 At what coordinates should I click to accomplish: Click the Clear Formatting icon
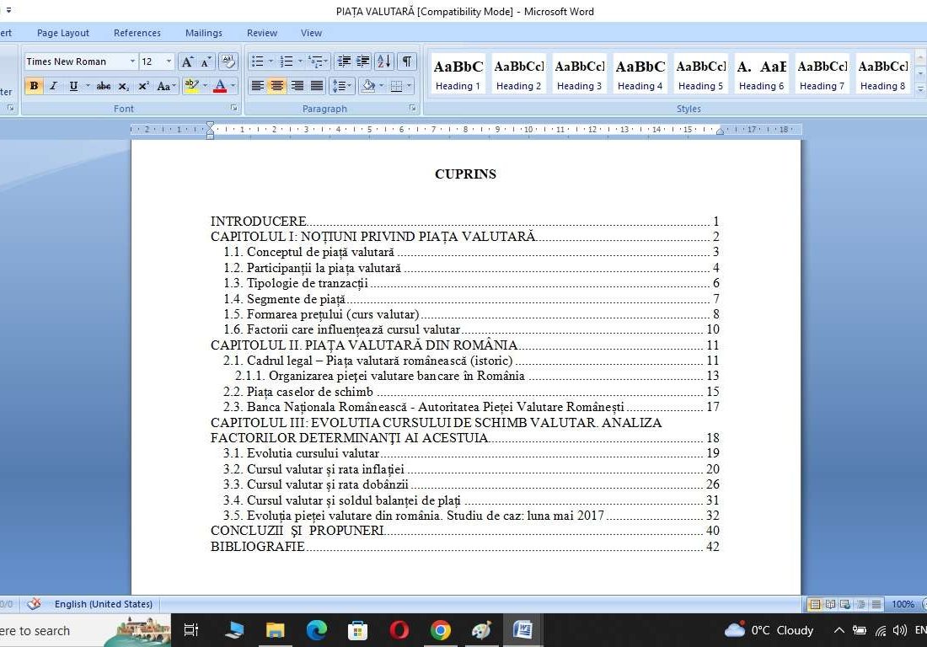point(228,61)
